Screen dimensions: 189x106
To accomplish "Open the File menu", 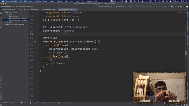I will pos(21,1).
